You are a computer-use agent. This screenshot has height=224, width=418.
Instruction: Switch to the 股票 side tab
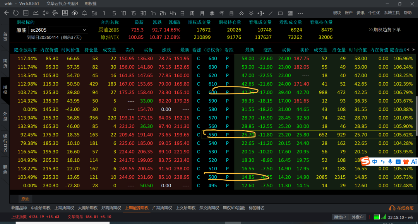[x=5, y=169]
